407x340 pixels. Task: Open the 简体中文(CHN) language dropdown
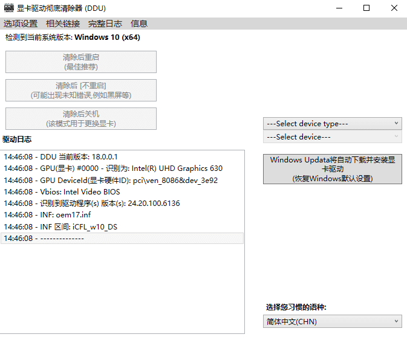(x=332, y=322)
